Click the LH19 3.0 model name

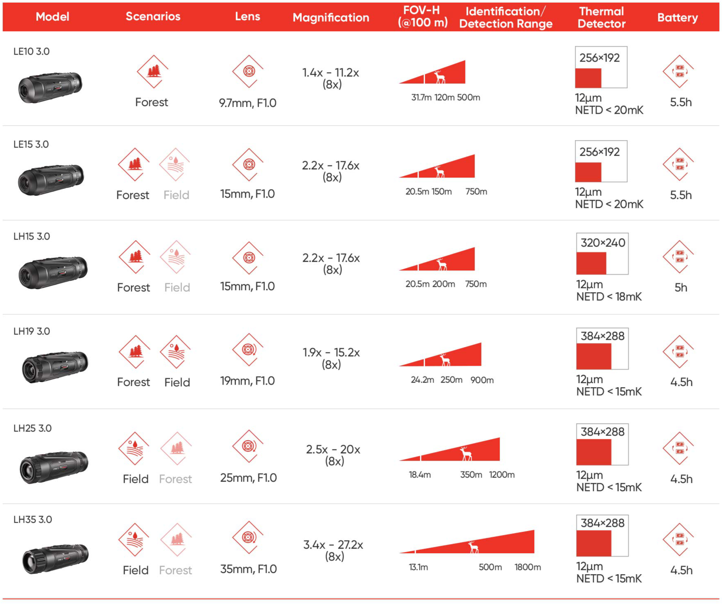32,331
